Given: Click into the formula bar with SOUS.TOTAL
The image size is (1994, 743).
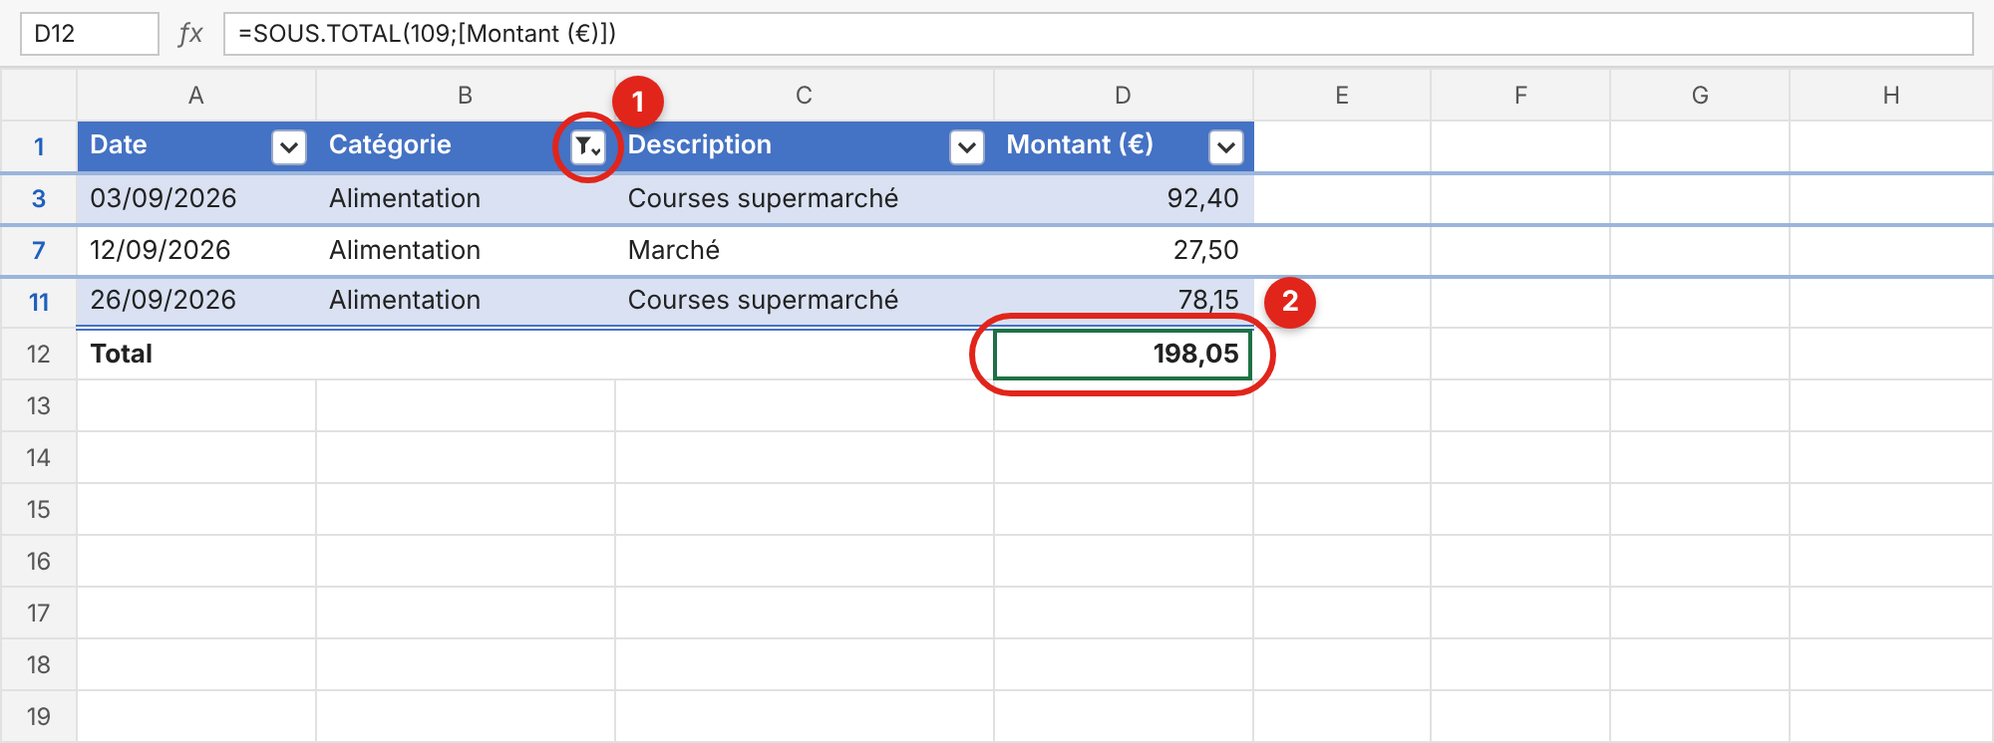Looking at the screenshot, I should tap(1098, 34).
